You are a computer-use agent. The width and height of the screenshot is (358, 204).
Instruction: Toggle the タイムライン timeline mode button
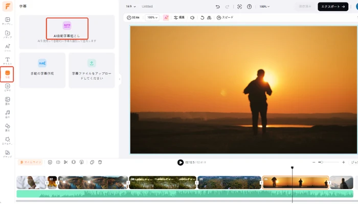point(31,162)
